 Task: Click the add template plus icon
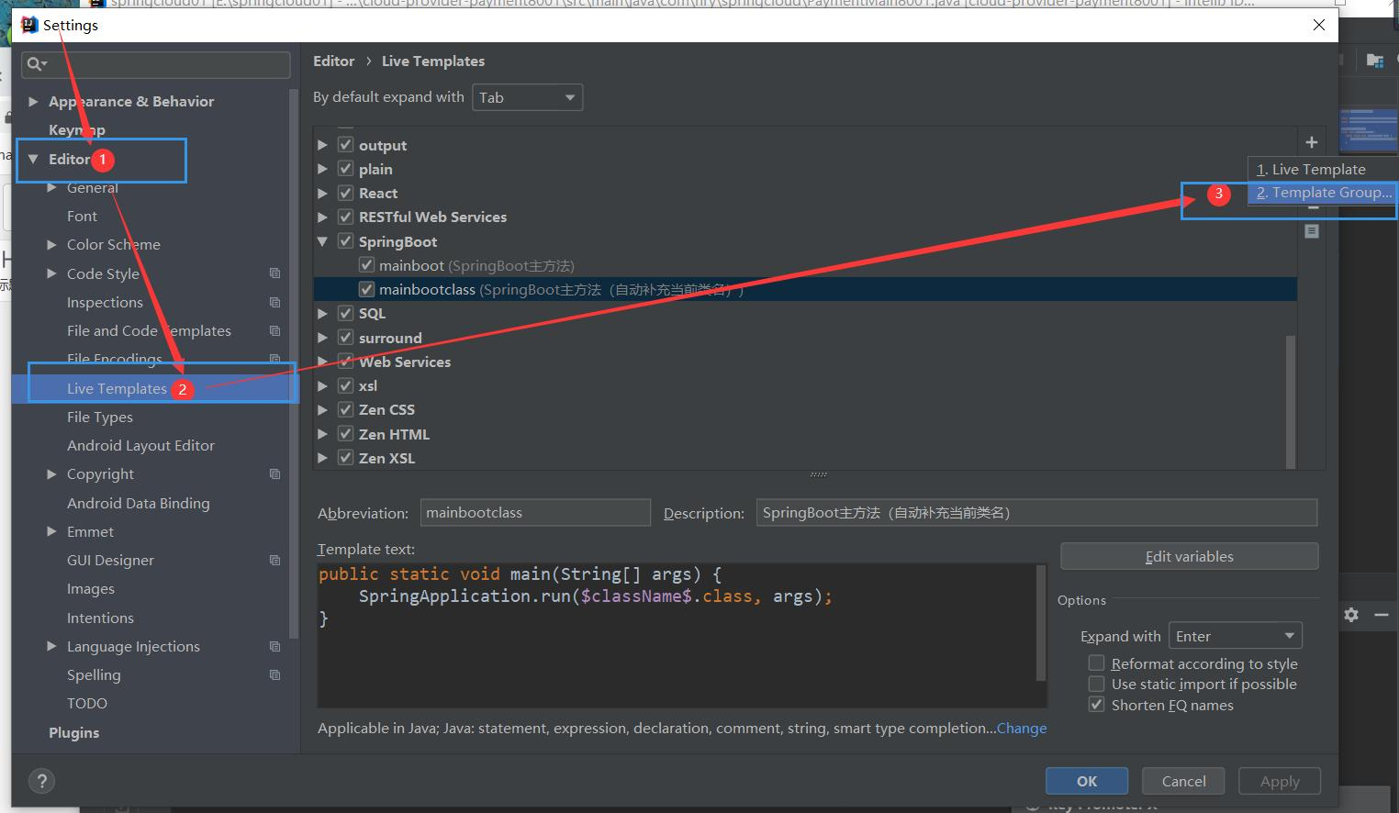pyautogui.click(x=1311, y=142)
